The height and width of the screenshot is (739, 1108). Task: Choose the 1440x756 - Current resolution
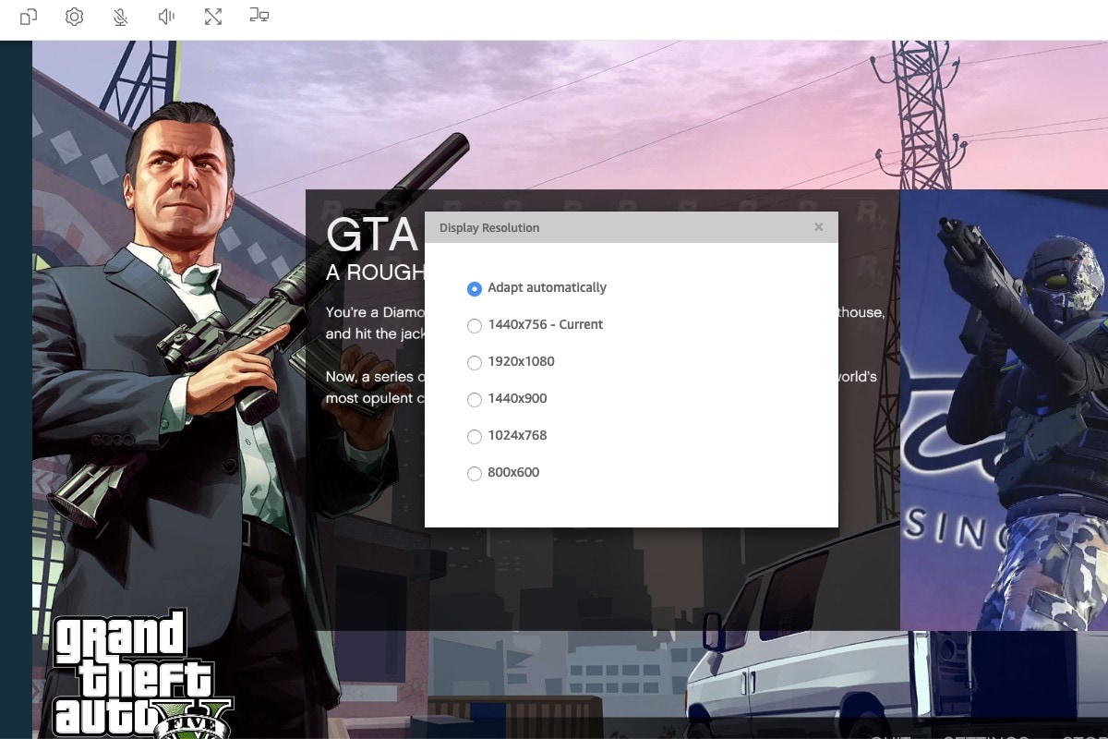475,325
